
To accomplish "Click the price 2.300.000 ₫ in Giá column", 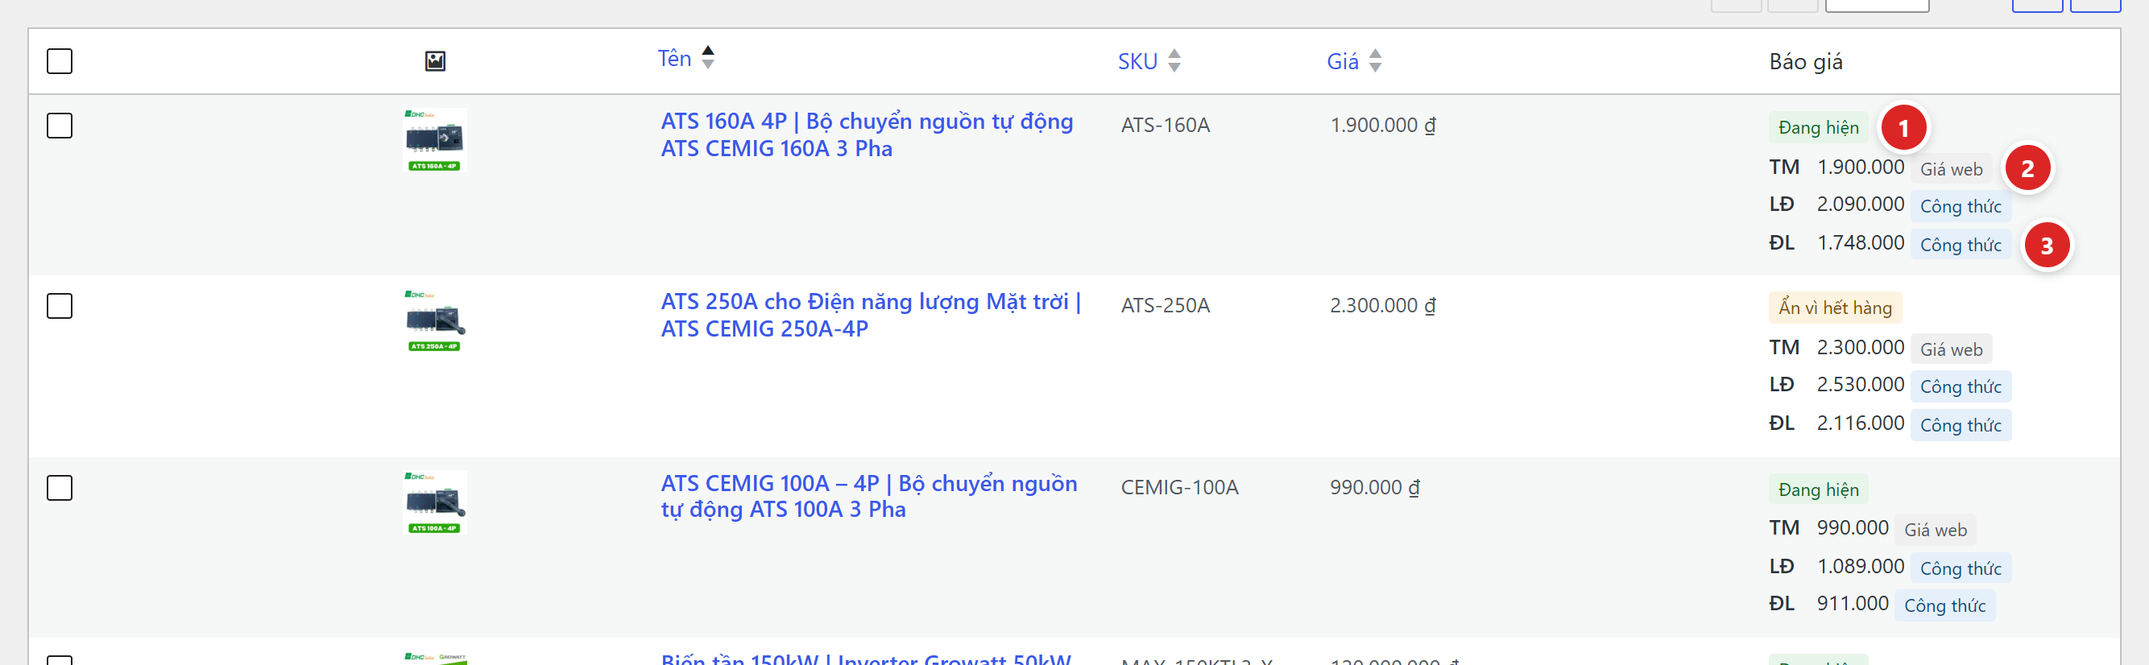I will pyautogui.click(x=1382, y=305).
